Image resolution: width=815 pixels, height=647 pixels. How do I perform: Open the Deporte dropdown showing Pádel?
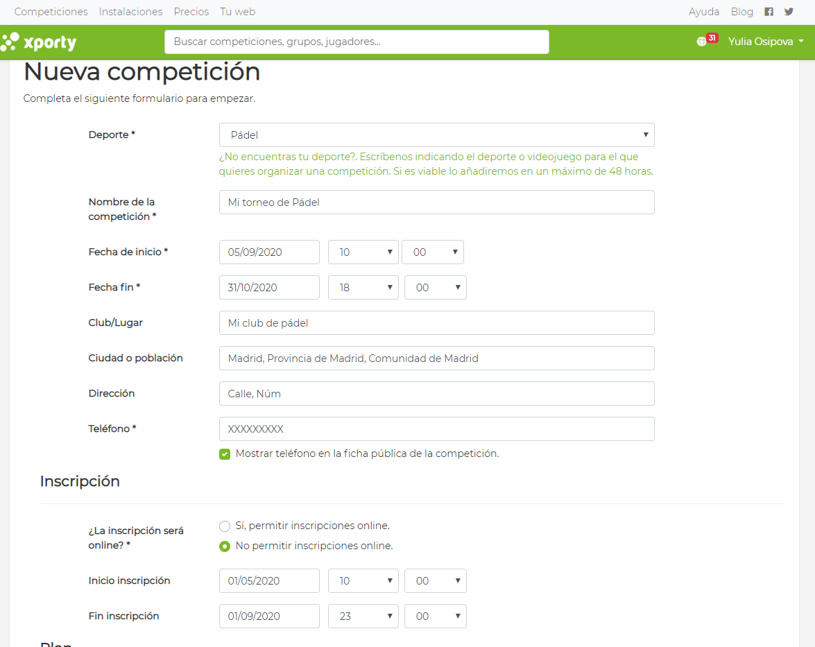coord(436,135)
